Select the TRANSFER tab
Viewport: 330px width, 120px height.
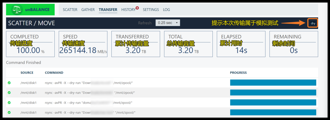coord(108,10)
